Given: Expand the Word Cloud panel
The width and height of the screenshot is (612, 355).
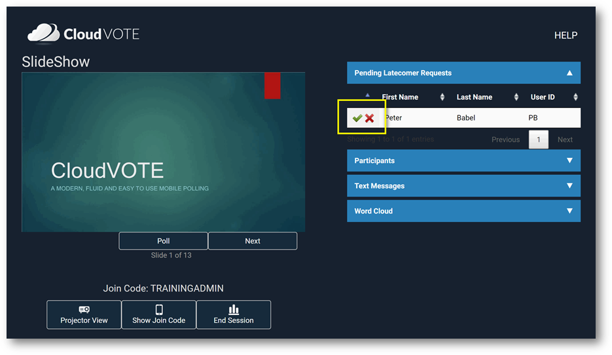Looking at the screenshot, I should click(x=463, y=211).
